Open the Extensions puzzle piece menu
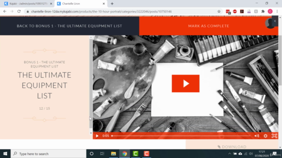282x158 pixels. pyautogui.click(x=263, y=11)
